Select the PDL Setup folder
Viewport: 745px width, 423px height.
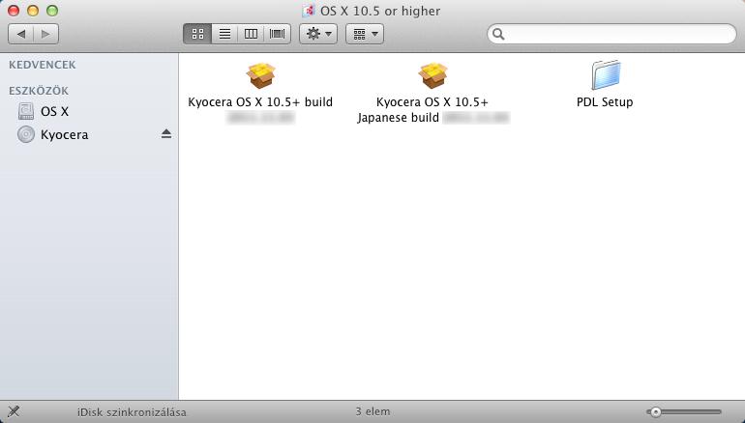tap(605, 83)
